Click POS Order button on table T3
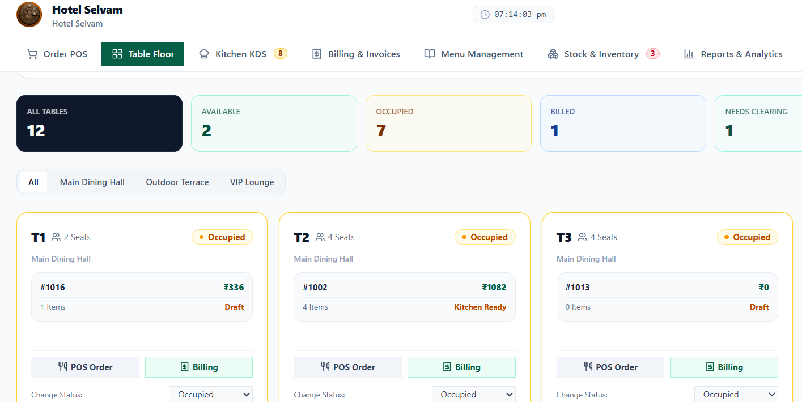Viewport: 802px width, 402px height. pyautogui.click(x=610, y=367)
